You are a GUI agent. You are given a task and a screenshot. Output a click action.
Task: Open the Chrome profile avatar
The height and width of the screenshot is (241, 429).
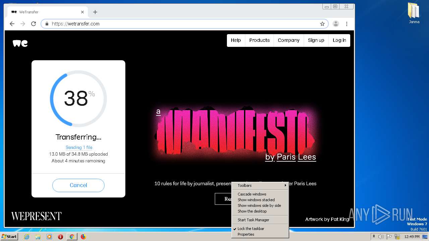pyautogui.click(x=335, y=24)
